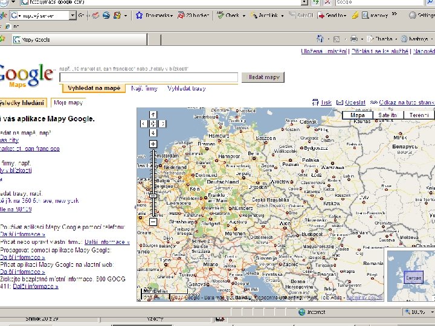
Task: Expand the Print button dropdown arrow
Action: click(362, 39)
